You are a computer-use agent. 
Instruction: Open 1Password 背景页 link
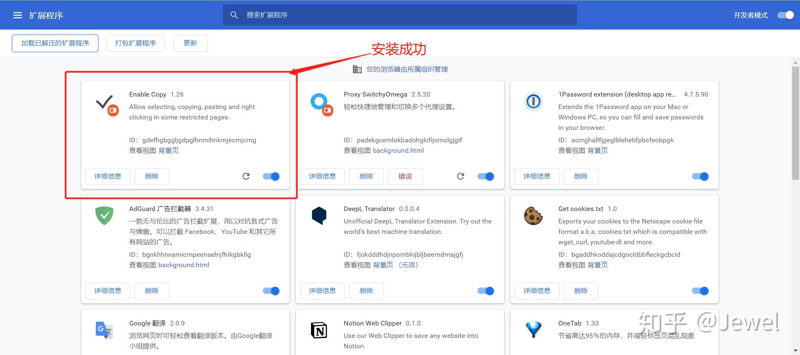click(x=597, y=151)
